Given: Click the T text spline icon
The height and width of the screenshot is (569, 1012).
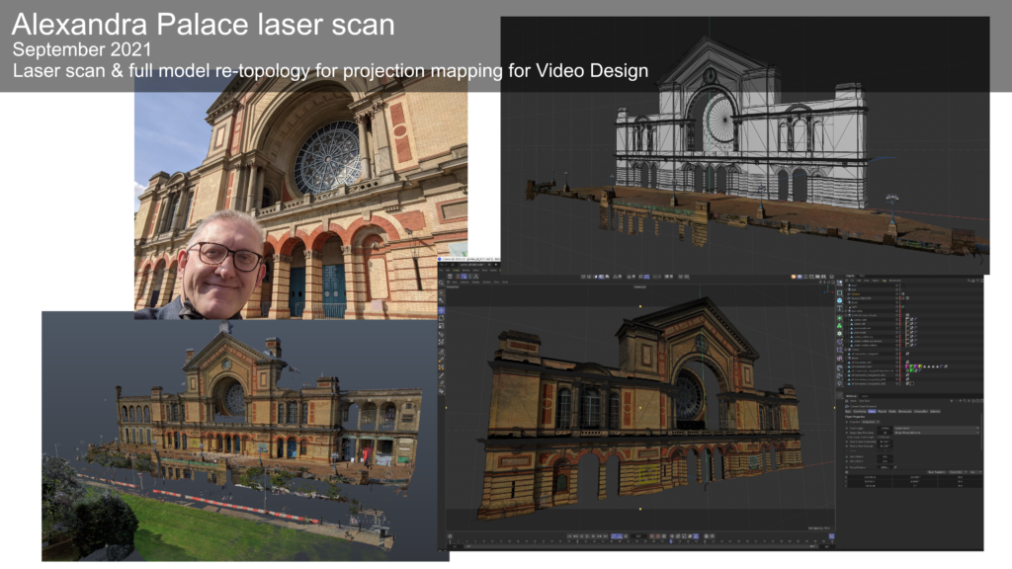Looking at the screenshot, I should [x=840, y=308].
